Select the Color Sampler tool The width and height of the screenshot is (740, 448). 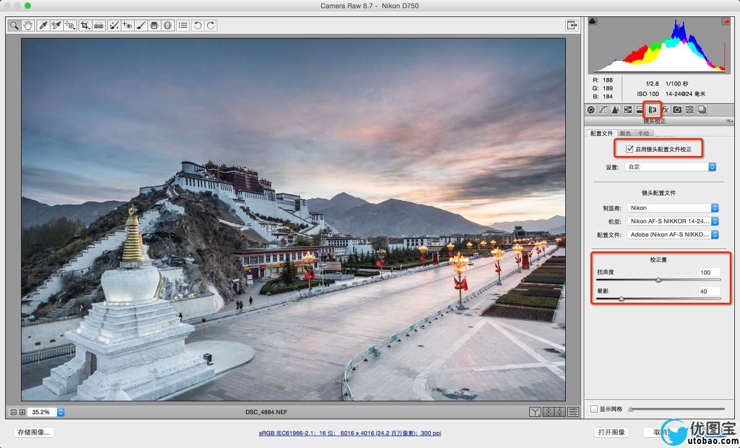pyautogui.click(x=57, y=25)
